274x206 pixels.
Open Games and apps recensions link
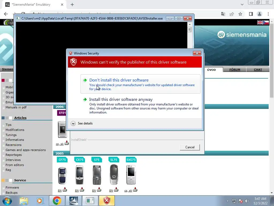[26, 150]
